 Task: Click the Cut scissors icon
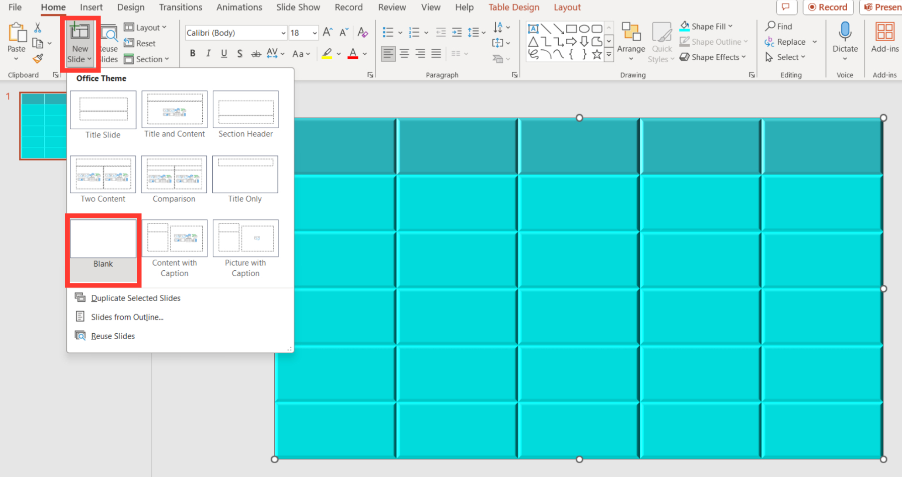pos(38,28)
